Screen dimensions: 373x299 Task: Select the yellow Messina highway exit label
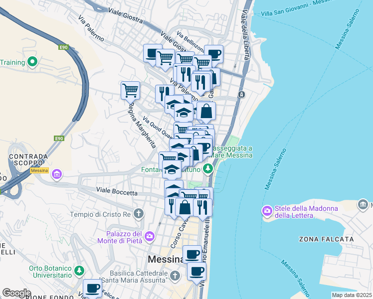pos(39,170)
